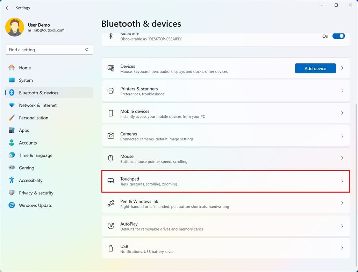Turn off the Bluetooth toggle
This screenshot has height=272, width=358.
(338, 36)
